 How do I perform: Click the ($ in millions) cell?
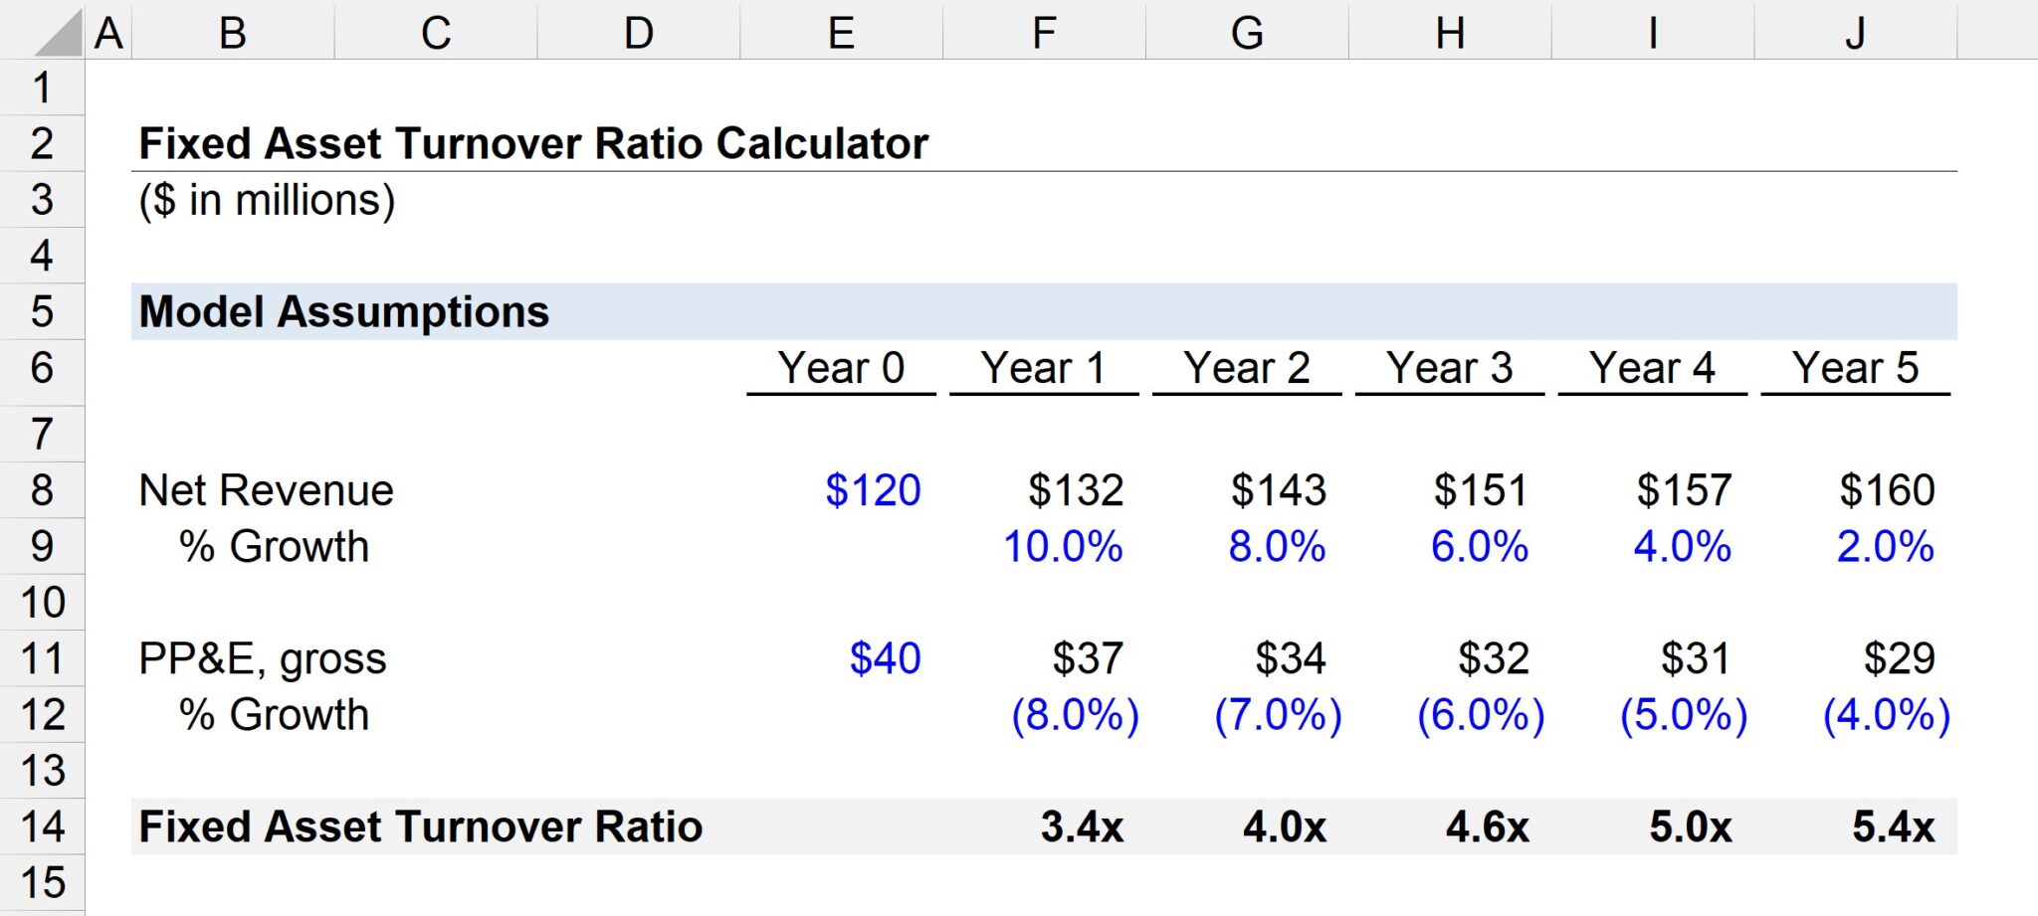pyautogui.click(x=267, y=199)
